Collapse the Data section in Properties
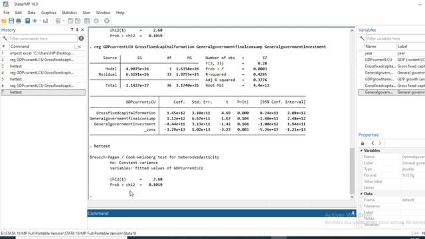The width and height of the screenshot is (425, 239). click(361, 194)
